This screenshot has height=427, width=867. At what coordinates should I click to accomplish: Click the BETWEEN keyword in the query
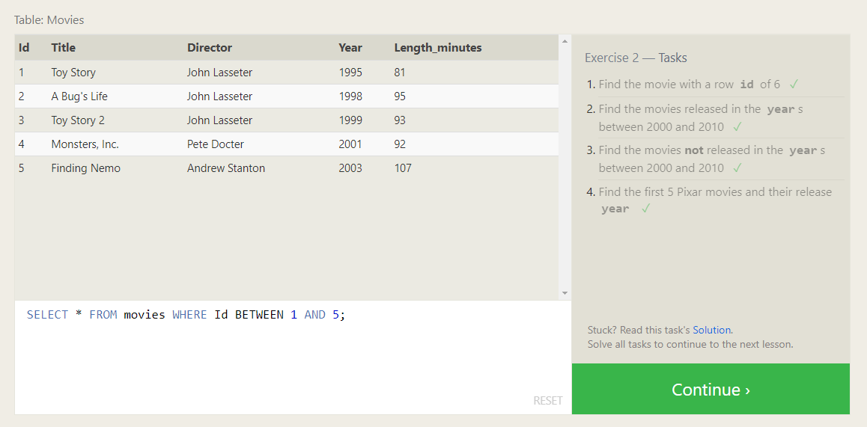259,315
